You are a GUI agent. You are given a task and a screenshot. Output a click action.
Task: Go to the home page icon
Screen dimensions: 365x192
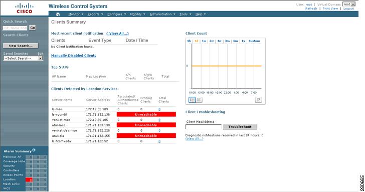(x=58, y=14)
